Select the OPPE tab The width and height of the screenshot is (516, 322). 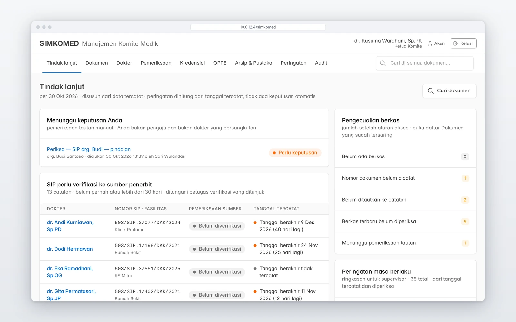(x=220, y=63)
